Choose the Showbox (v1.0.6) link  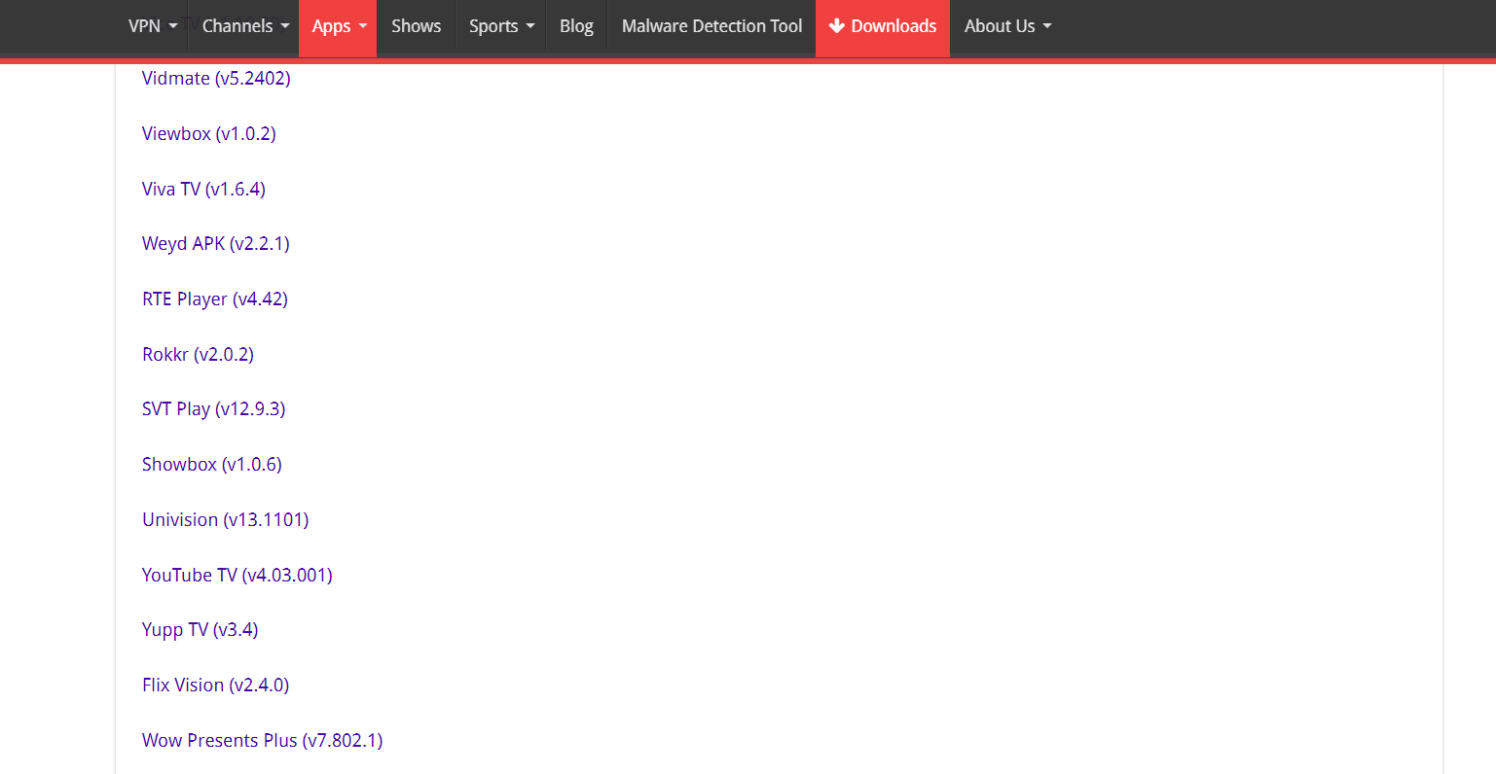coord(212,464)
